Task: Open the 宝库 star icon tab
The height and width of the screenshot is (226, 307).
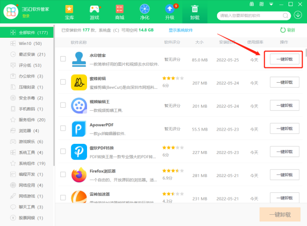Action: click(x=69, y=12)
